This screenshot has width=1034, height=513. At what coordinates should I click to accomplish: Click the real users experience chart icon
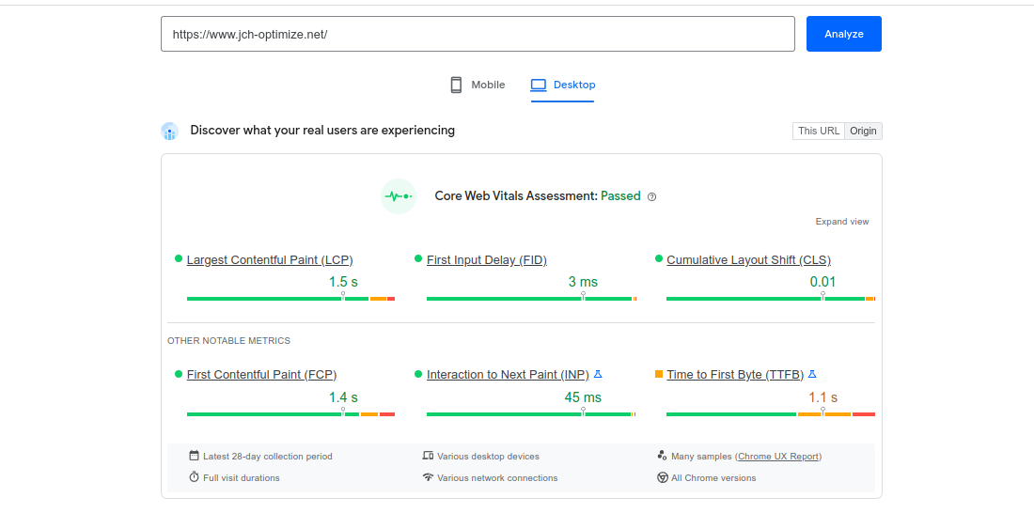coord(169,132)
